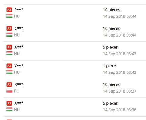The width and height of the screenshot is (146, 120).
Task: Click the Hungarian flag under C***.
Action: pos(9,35)
